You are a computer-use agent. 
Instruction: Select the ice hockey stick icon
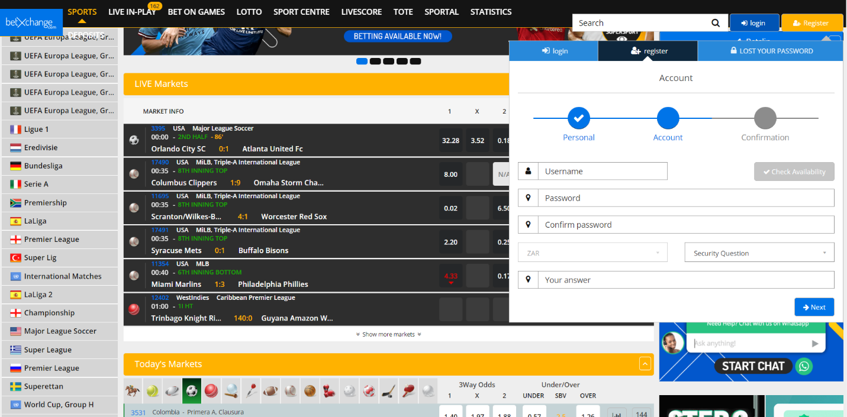click(x=388, y=391)
